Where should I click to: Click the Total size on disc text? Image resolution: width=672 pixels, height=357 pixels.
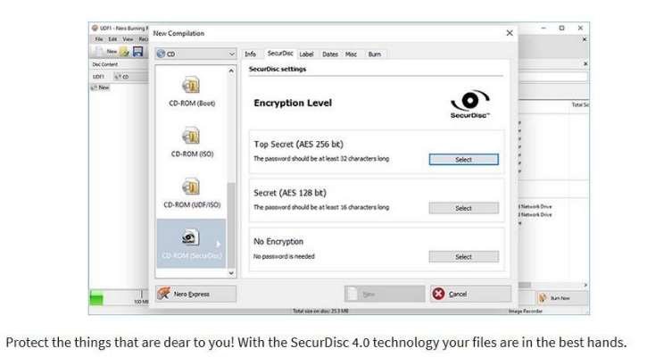[x=320, y=311]
